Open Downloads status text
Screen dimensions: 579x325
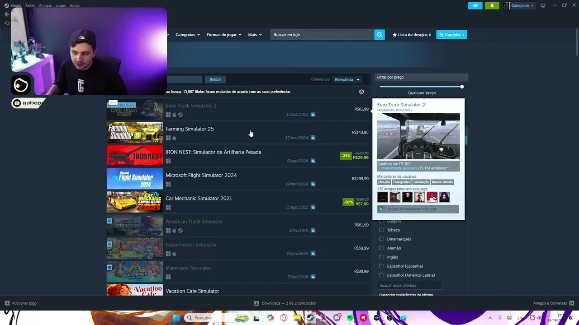pyautogui.click(x=289, y=303)
